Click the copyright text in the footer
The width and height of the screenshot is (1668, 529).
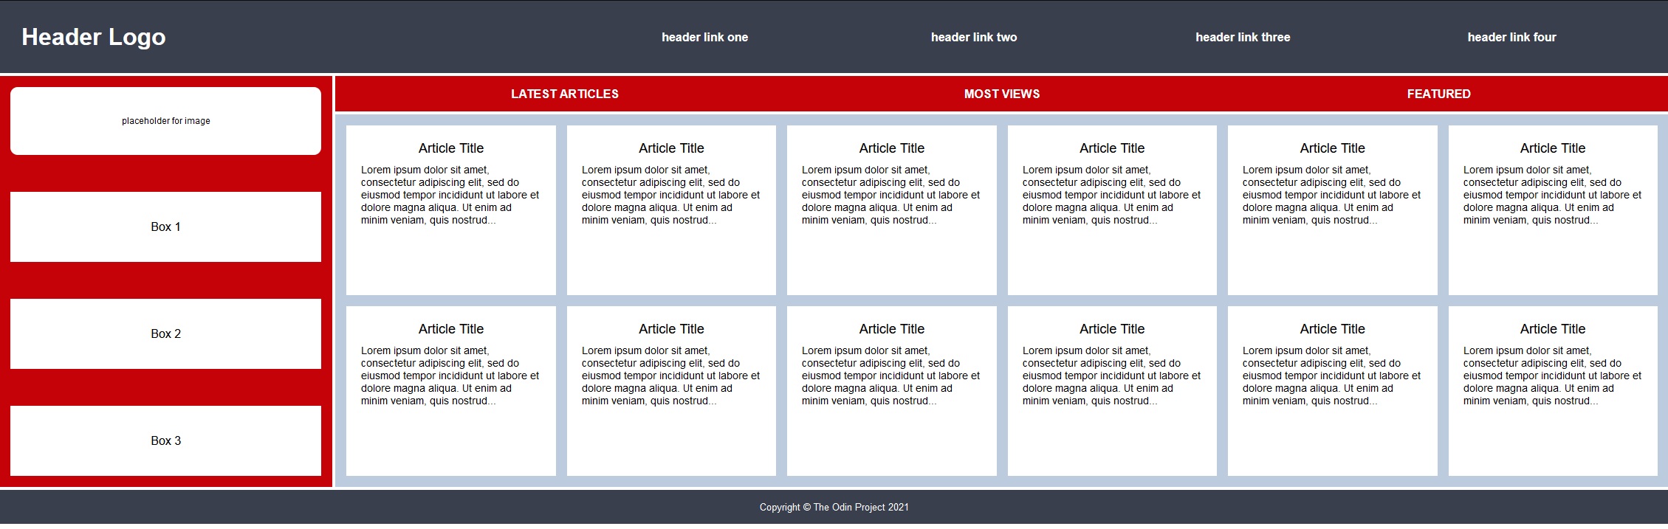(x=834, y=507)
